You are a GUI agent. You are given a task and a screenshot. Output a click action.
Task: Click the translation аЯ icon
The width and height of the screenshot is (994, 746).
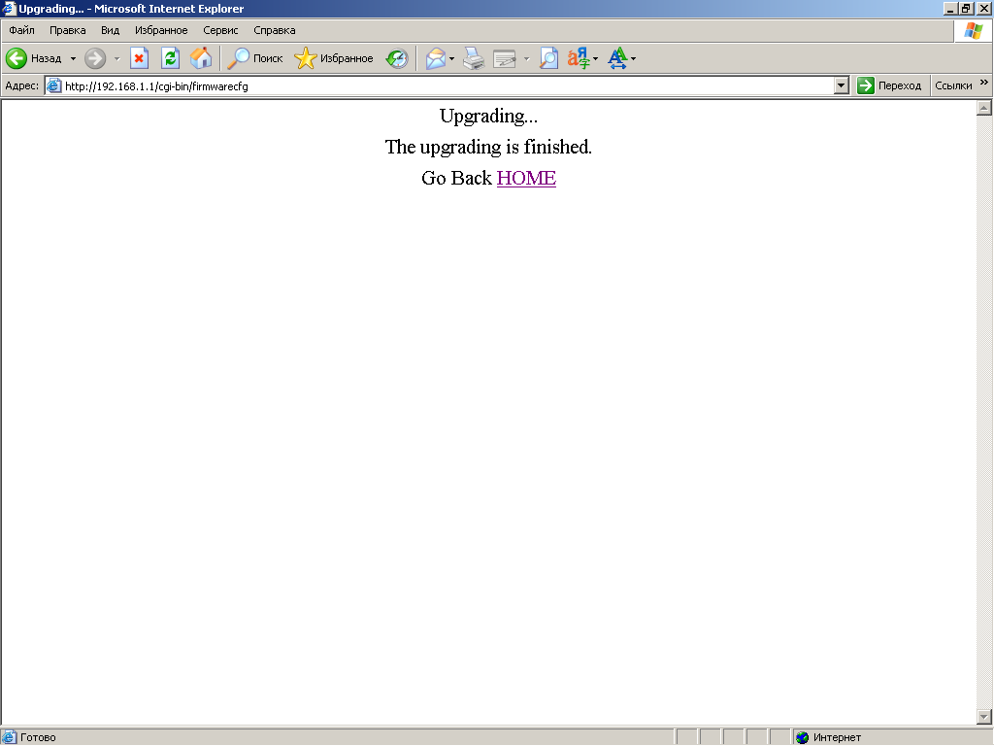coord(579,58)
